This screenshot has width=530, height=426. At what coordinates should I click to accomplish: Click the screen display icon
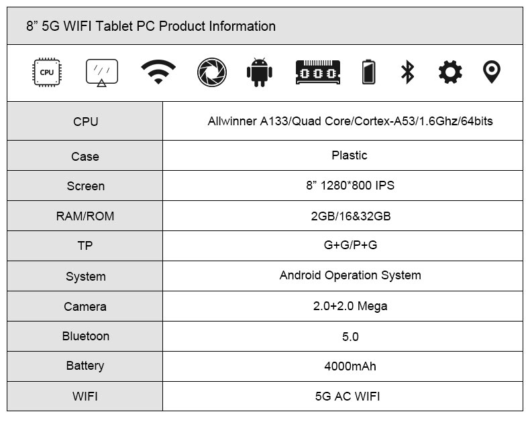coord(102,73)
